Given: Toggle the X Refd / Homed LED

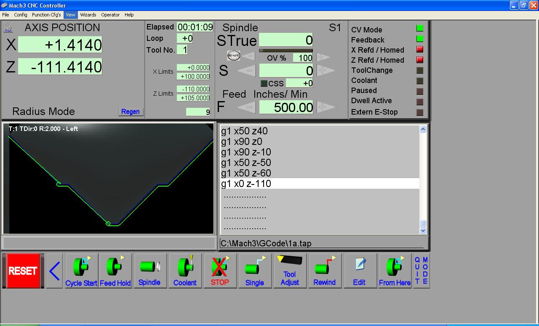Looking at the screenshot, I should [x=419, y=50].
